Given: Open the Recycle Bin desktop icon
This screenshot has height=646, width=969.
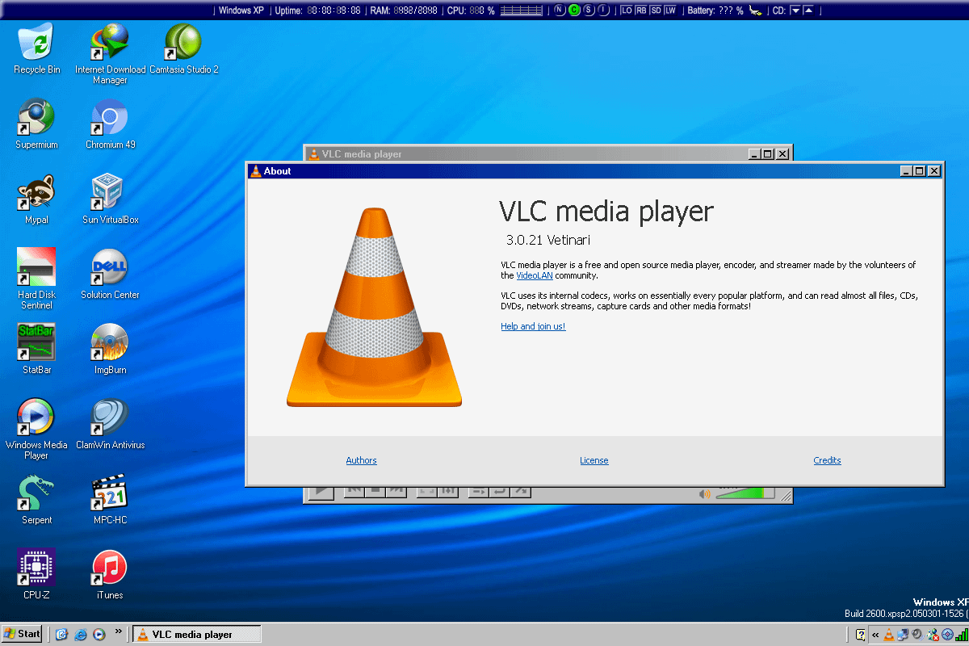Looking at the screenshot, I should (36, 48).
